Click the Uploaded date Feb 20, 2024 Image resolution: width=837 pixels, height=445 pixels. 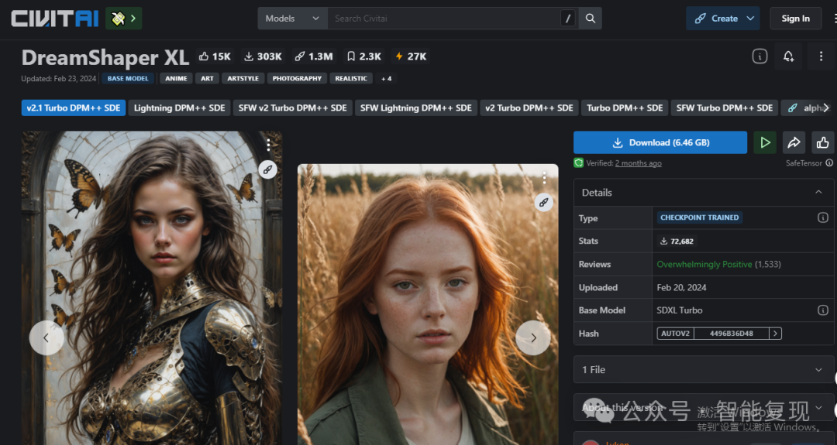pyautogui.click(x=682, y=287)
